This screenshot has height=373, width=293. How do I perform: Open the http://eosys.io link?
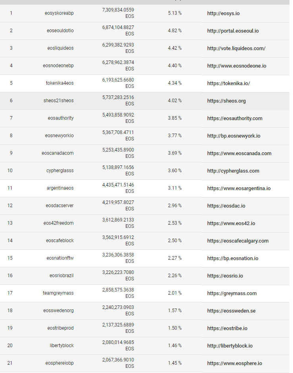223,14
